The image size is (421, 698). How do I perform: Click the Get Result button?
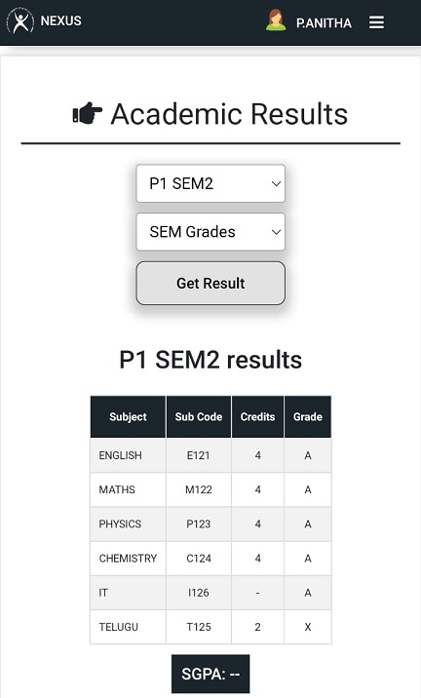click(210, 283)
